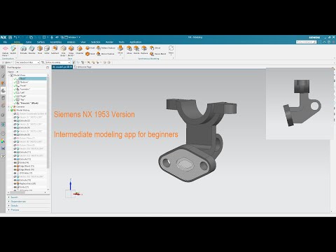Image resolution: width=336 pixels, height=252 pixels.
Task: Select the Subtract tool
Action: click(x=55, y=50)
